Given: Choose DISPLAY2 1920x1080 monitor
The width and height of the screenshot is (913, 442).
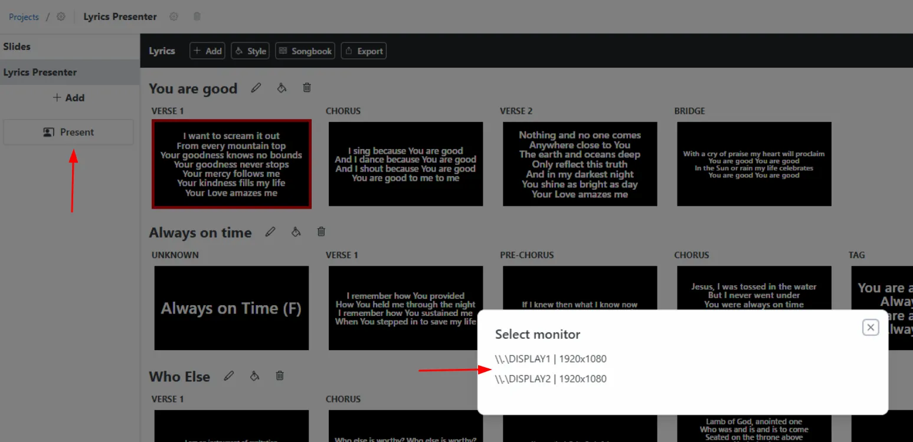Looking at the screenshot, I should (551, 379).
